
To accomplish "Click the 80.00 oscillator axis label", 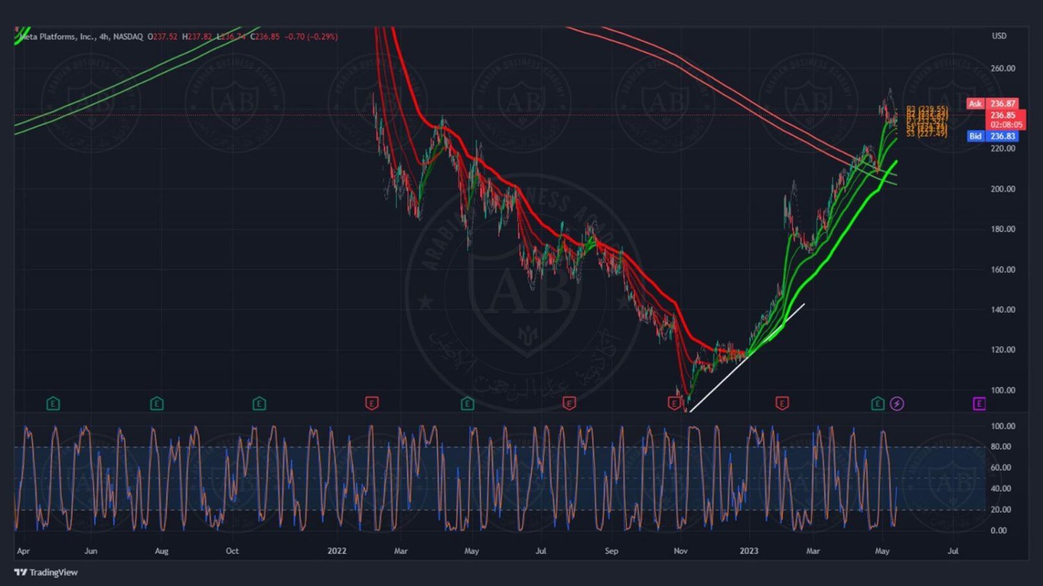I will pyautogui.click(x=1001, y=446).
